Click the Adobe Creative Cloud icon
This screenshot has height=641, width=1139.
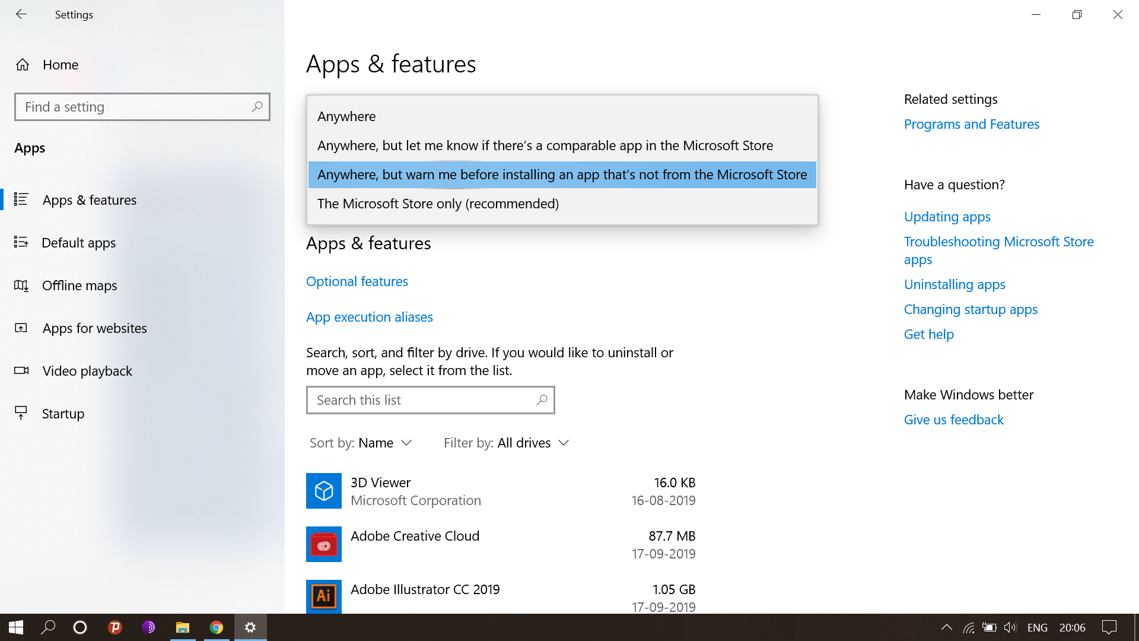tap(323, 544)
